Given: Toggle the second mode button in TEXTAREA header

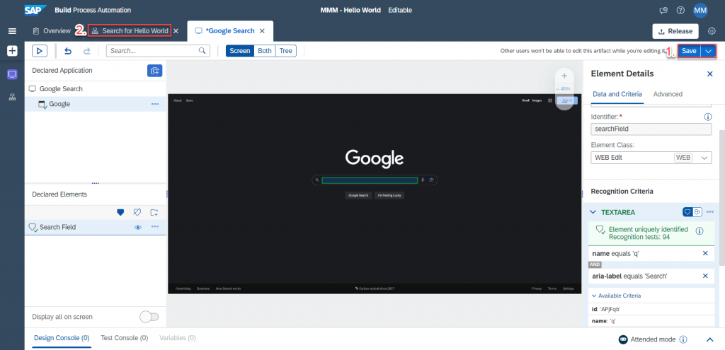Looking at the screenshot, I should [x=697, y=212].
